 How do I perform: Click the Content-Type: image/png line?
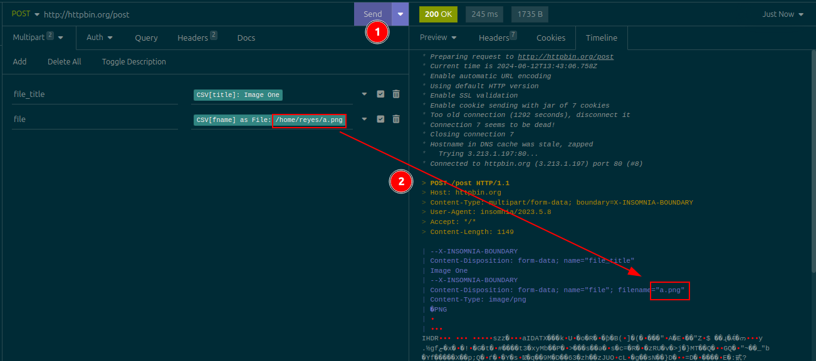point(478,300)
